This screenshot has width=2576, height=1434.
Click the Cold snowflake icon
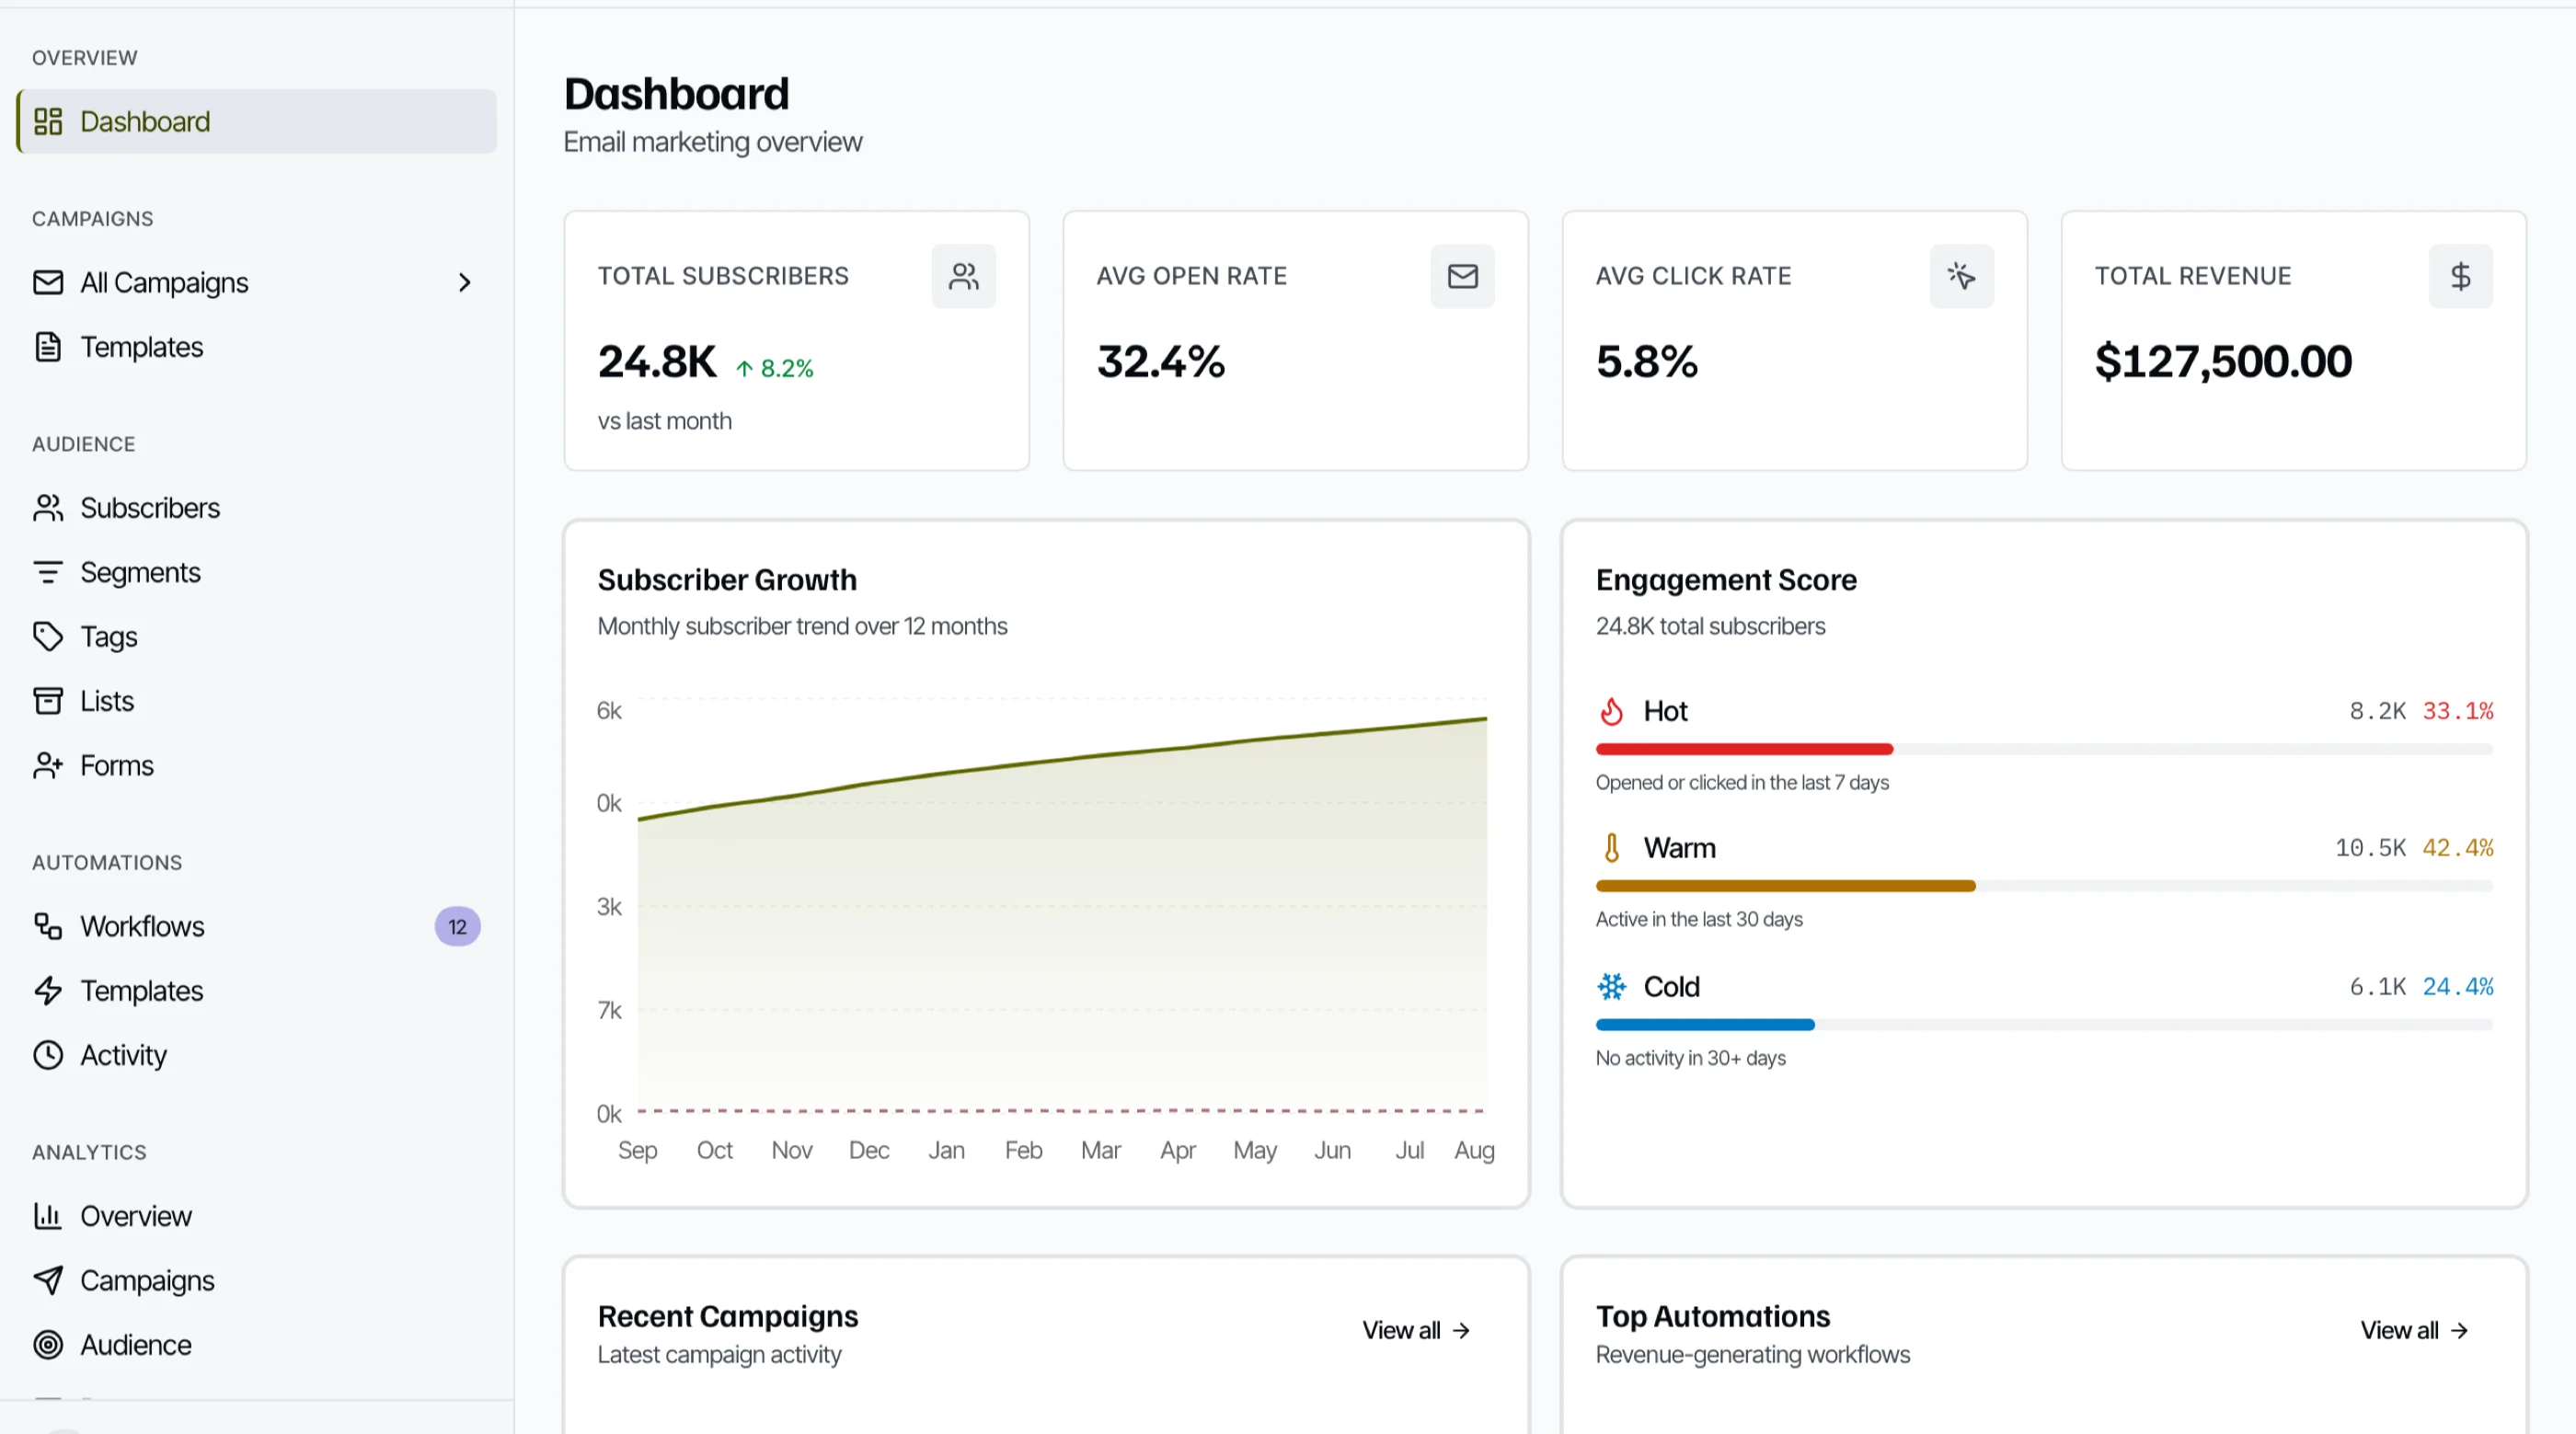point(1611,987)
